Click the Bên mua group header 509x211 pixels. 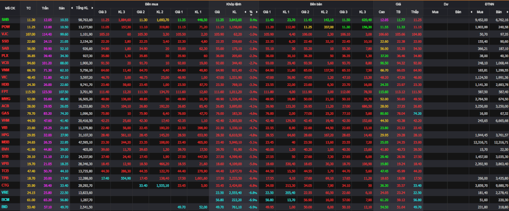pyautogui.click(x=152, y=4)
